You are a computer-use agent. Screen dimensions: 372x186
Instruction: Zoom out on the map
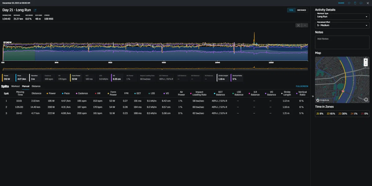pos(366,64)
